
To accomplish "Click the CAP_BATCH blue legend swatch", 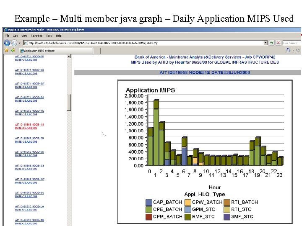I will [x=149, y=203].
